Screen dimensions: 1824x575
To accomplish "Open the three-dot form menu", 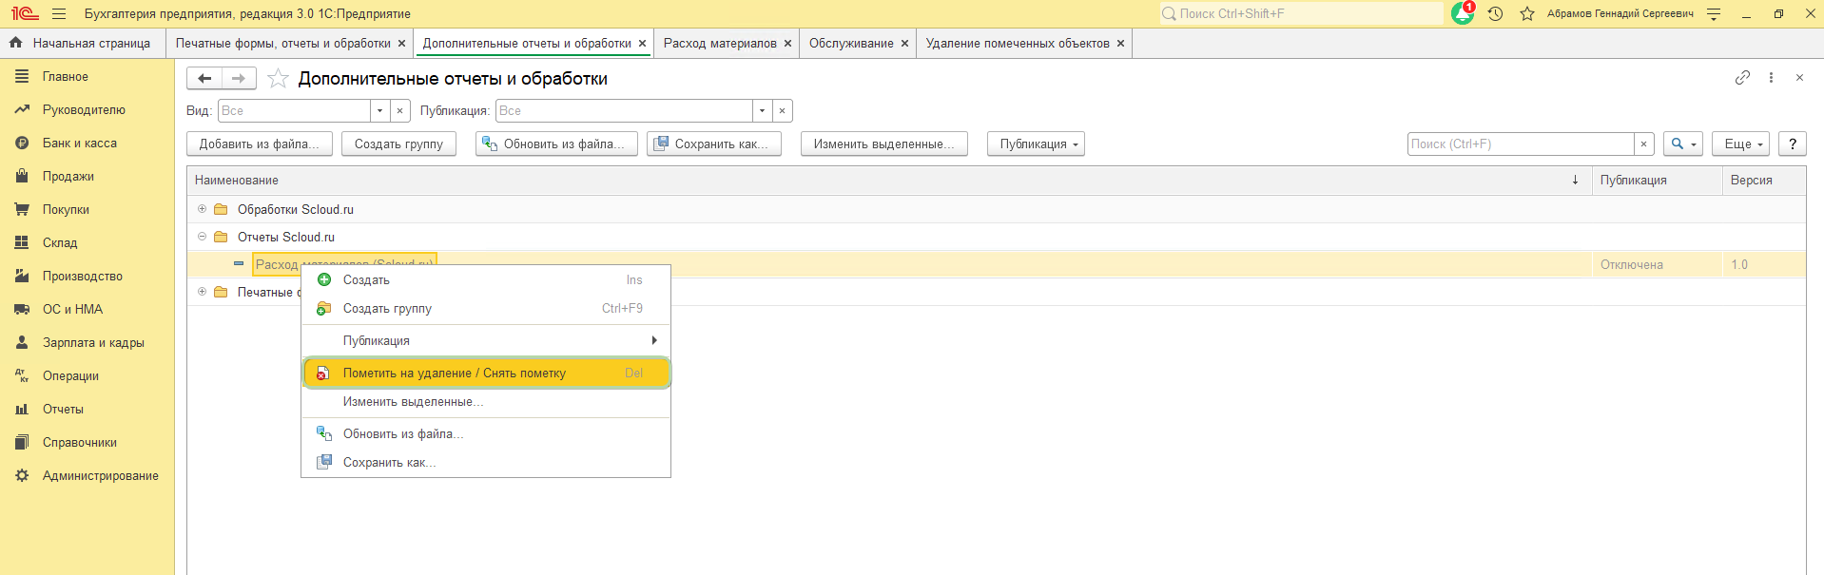I will click(1771, 78).
